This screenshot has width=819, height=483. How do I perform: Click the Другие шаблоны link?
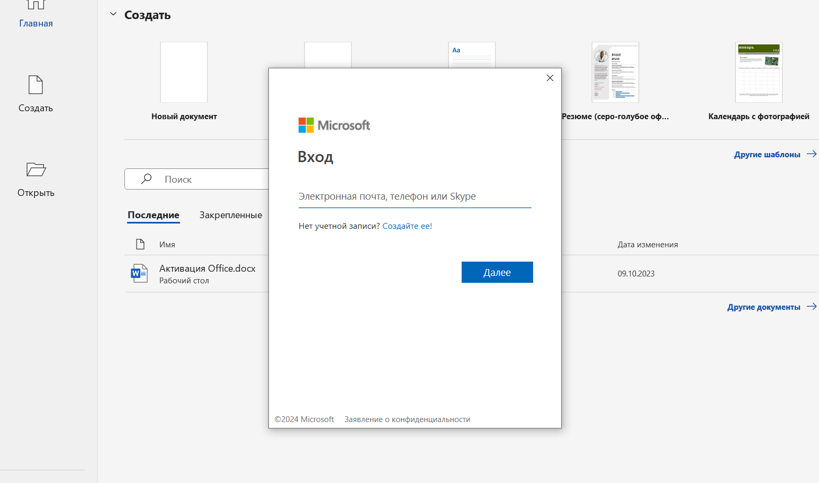pos(767,155)
